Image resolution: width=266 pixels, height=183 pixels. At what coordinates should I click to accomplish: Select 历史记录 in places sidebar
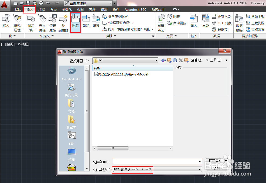(x=71, y=90)
